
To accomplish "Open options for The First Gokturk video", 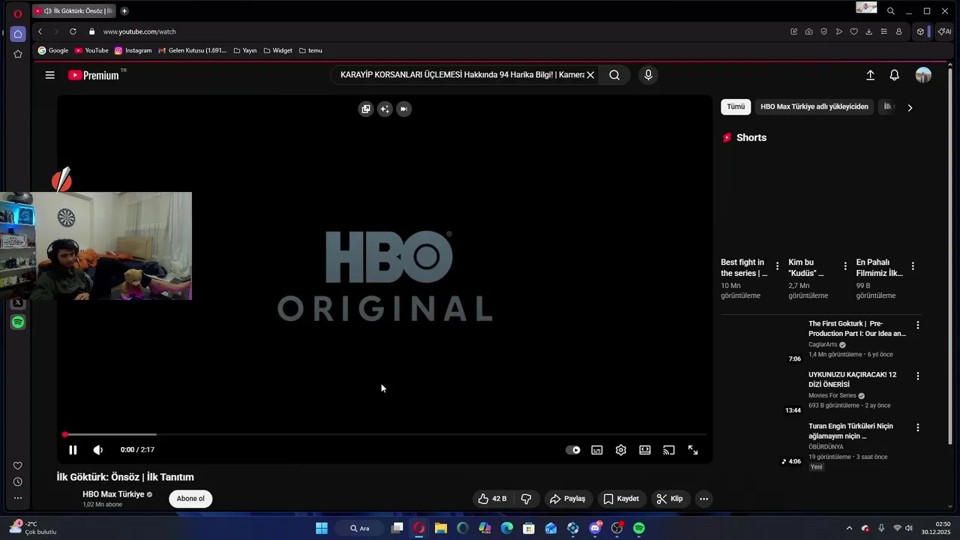I will coord(917,325).
